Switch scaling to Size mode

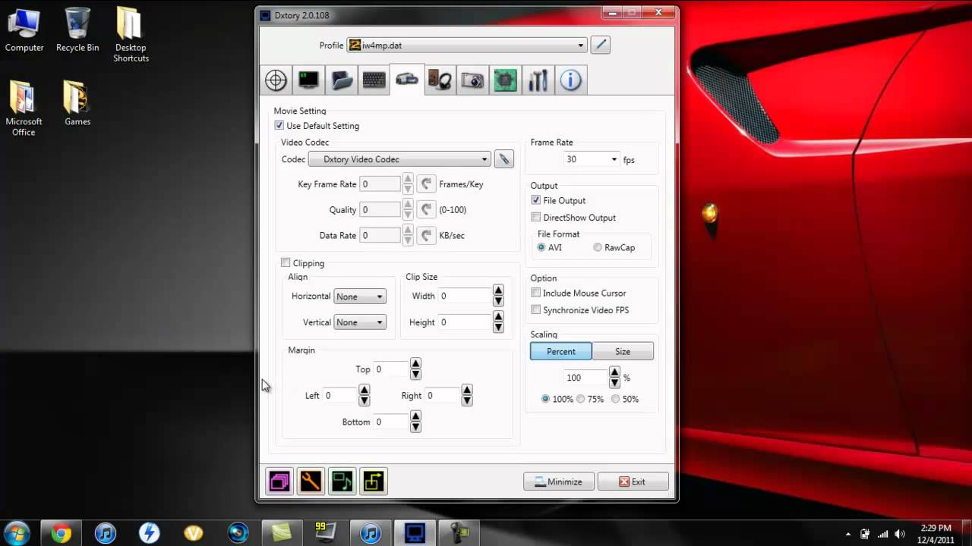click(623, 351)
